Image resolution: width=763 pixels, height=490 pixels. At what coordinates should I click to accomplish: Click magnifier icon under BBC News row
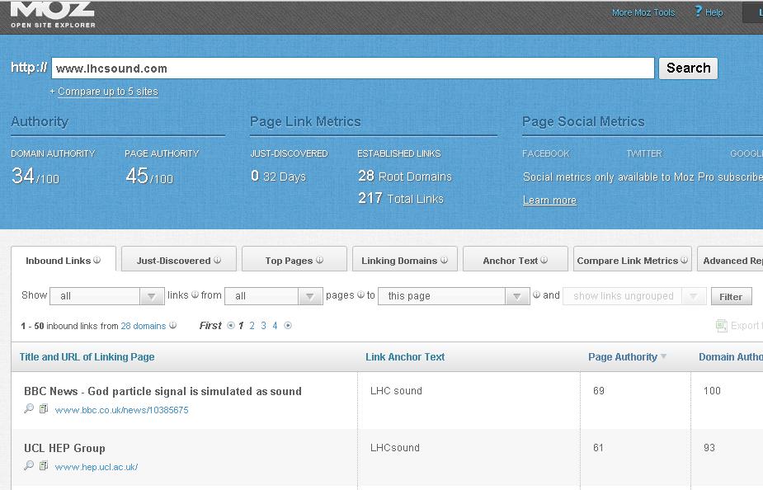tap(29, 408)
